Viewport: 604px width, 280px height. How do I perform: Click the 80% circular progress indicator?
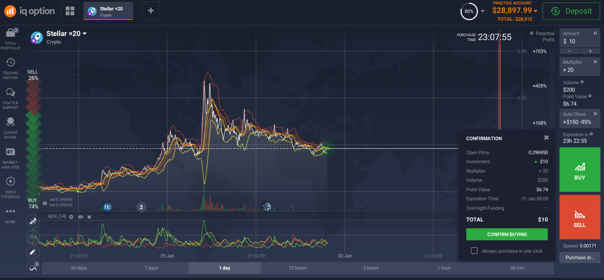coord(469,11)
